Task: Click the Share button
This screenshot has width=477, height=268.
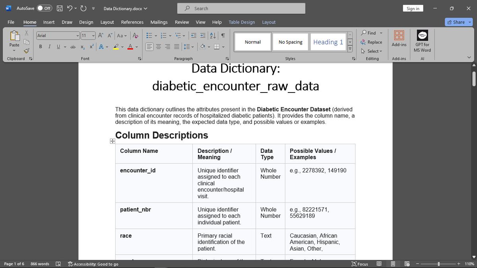Action: (x=456, y=22)
